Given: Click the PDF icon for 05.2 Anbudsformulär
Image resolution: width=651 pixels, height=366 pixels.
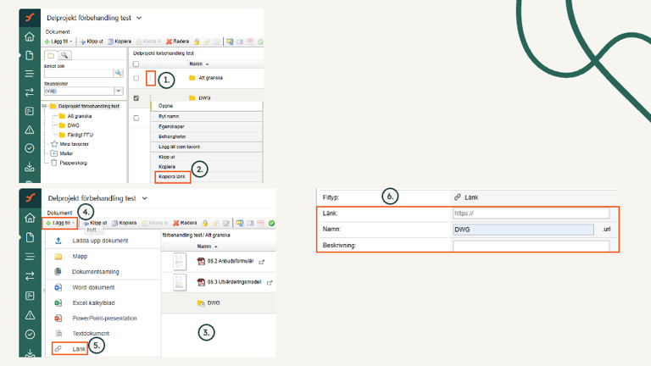Looking at the screenshot, I should tap(201, 261).
